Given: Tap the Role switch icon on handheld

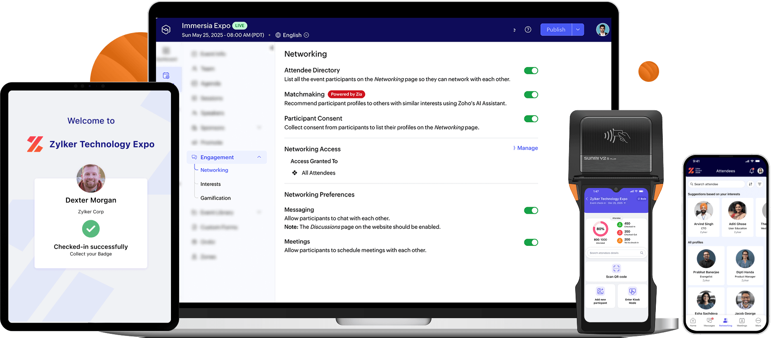Looking at the screenshot, I should point(642,199).
